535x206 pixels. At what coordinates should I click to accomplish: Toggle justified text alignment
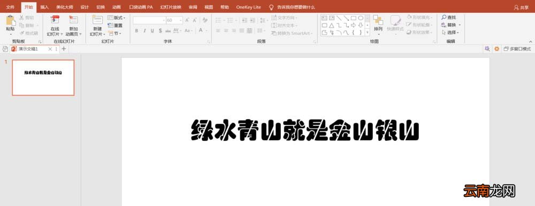(x=242, y=30)
